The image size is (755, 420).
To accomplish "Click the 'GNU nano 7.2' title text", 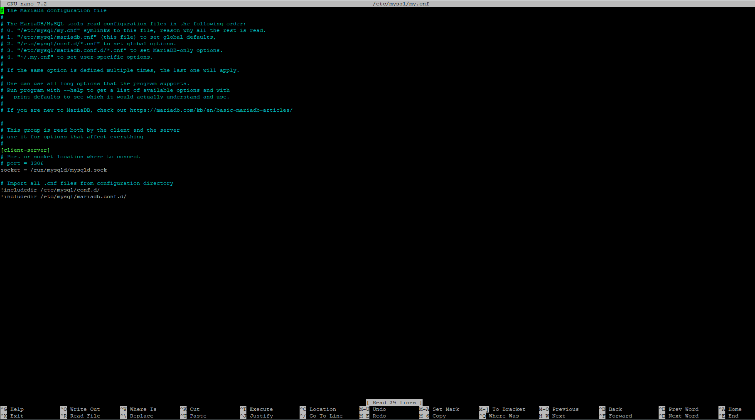I will (27, 4).
